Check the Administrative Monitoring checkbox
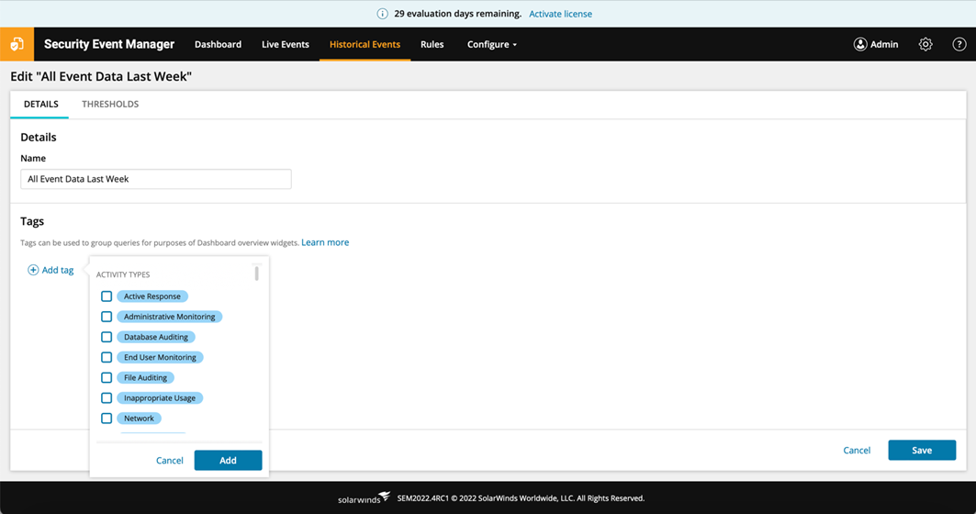The image size is (976, 514). point(107,317)
